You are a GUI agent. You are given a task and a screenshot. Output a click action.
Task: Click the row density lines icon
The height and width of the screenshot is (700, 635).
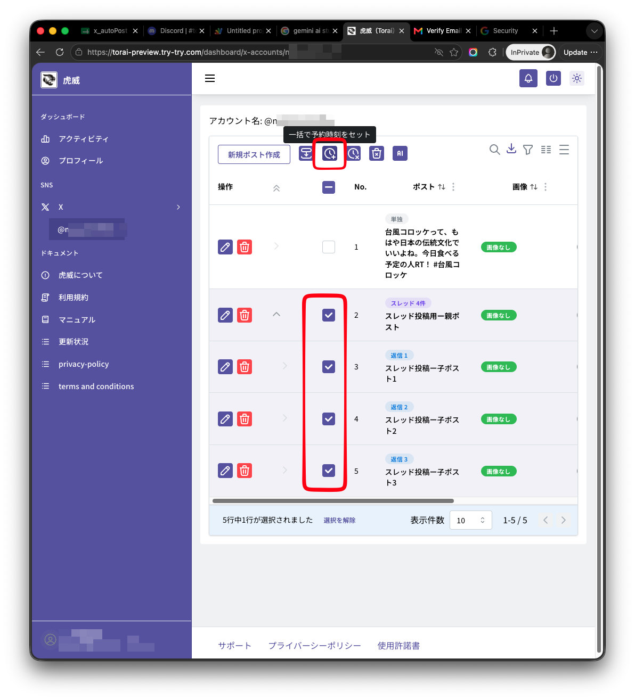click(564, 150)
